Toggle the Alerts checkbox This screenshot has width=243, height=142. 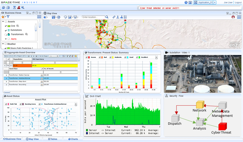pos(9,39)
